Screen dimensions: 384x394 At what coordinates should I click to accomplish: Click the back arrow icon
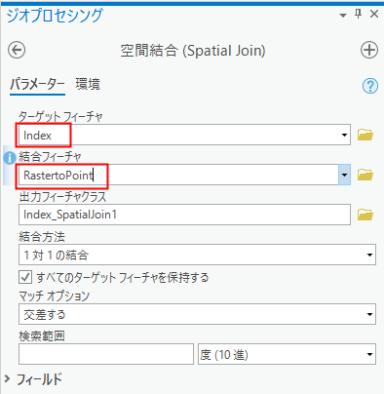17,51
